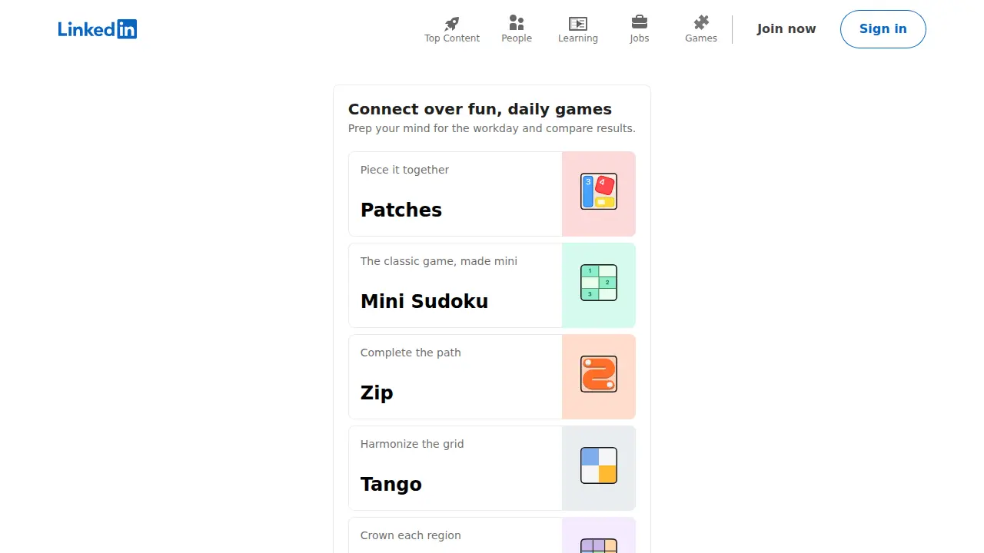Select the Top Content nav label
984x553 pixels.
click(452, 38)
